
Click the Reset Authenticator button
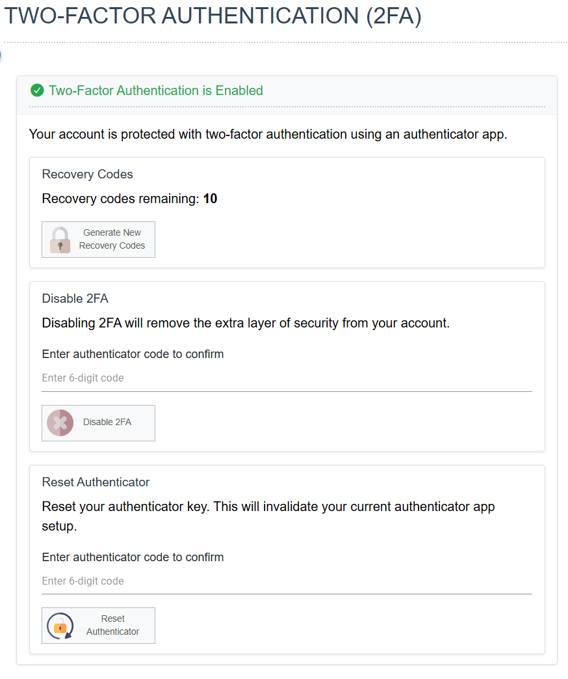pos(98,626)
